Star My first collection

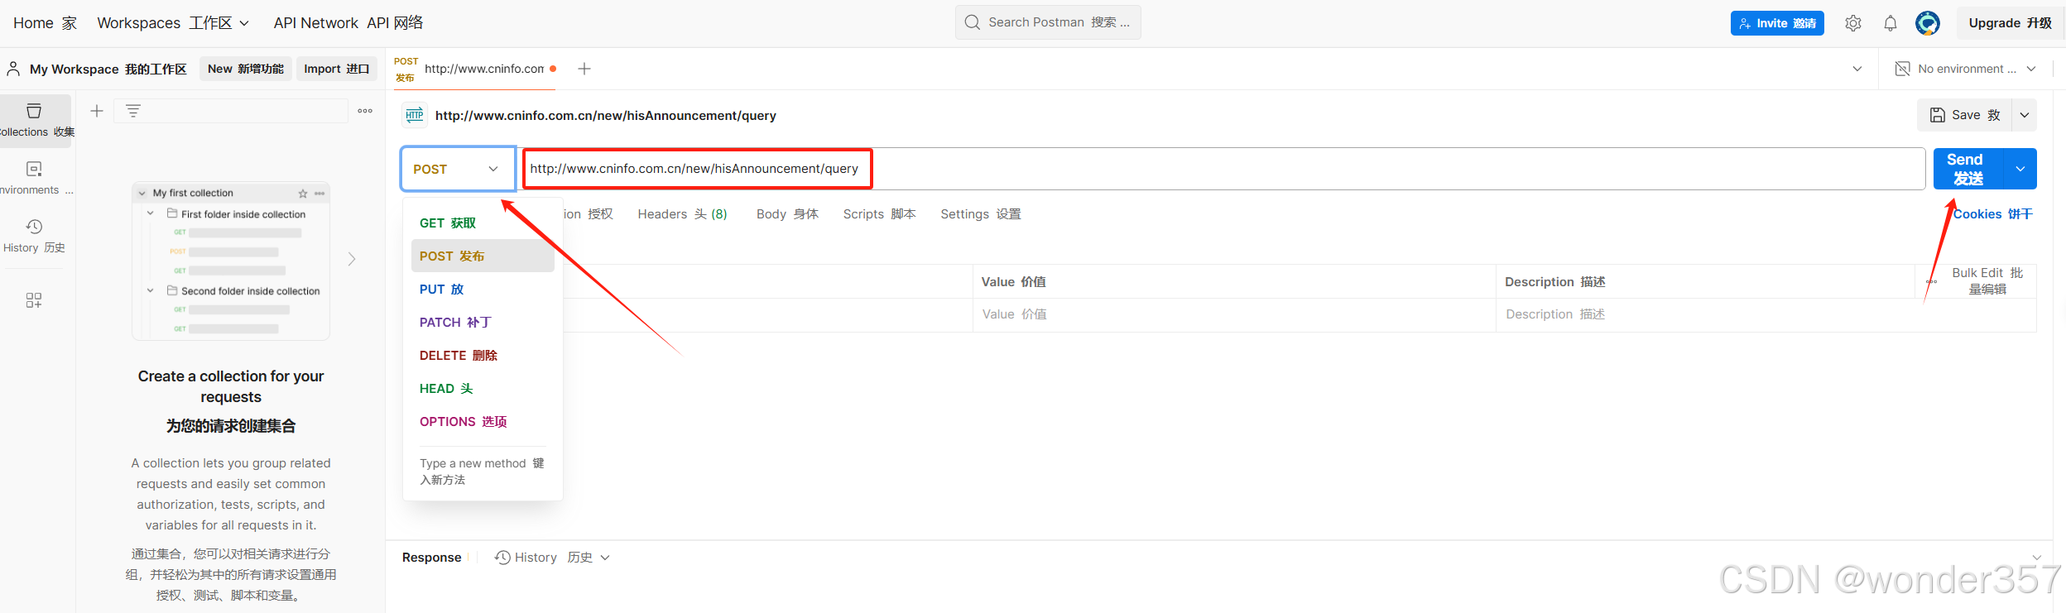coord(303,194)
